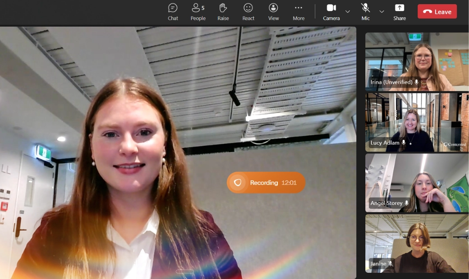The width and height of the screenshot is (469, 279).
Task: Click Irina's microphone status icon
Action: [416, 82]
